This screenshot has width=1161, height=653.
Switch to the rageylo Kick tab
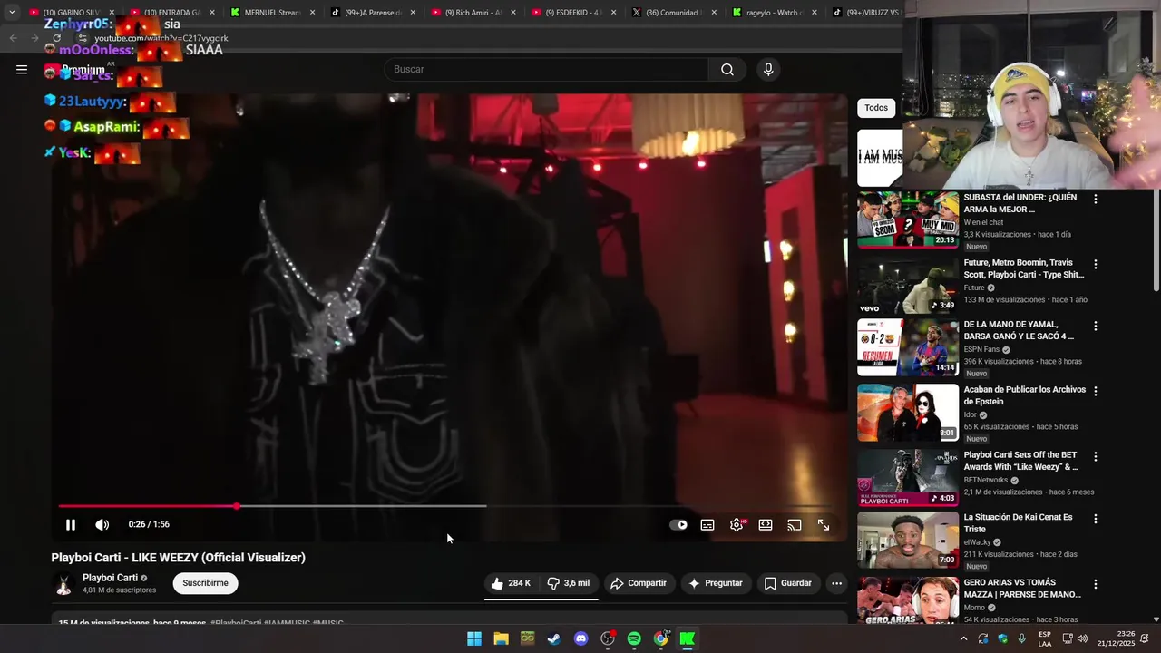pos(772,13)
